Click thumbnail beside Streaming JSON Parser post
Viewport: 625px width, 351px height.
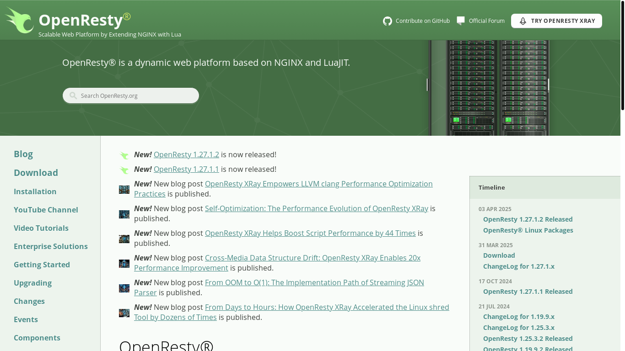click(x=124, y=288)
